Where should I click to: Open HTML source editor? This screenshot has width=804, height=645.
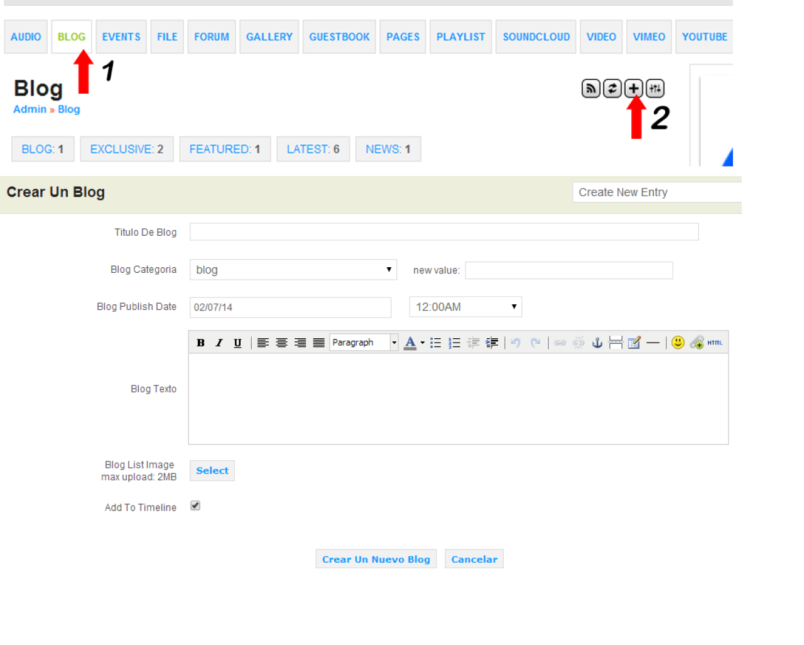(715, 343)
